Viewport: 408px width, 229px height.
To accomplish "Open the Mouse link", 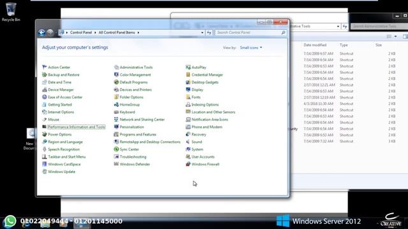I will pyautogui.click(x=54, y=120).
